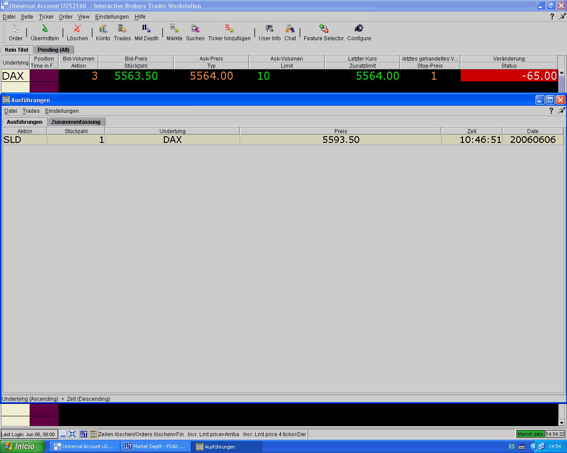Switch to the Kein Titel tab
This screenshot has height=453, width=567.
click(x=17, y=50)
